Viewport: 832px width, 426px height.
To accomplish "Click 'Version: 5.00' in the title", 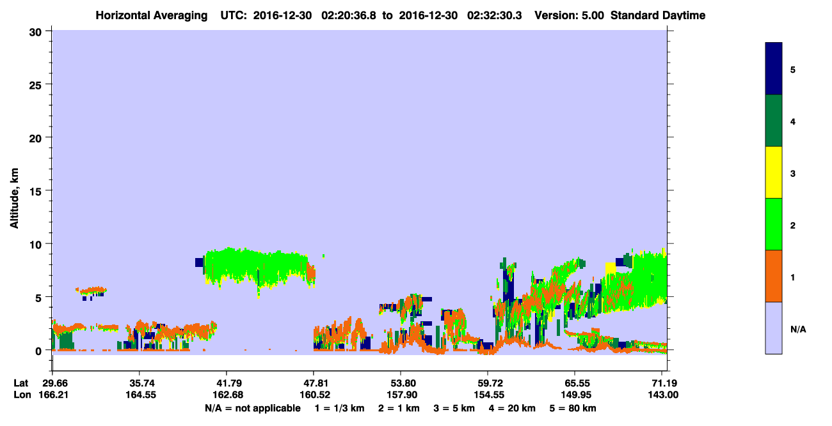I will (570, 15).
